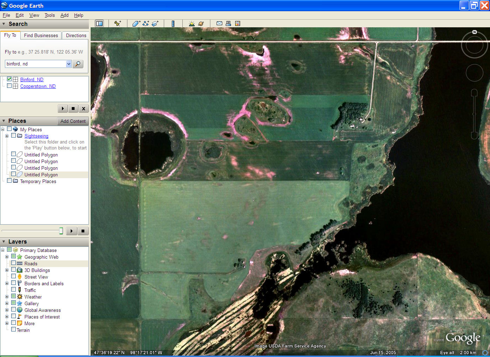Toggle the sidebar with the toolbar sidebar icon
490x357 pixels.
pos(99,23)
